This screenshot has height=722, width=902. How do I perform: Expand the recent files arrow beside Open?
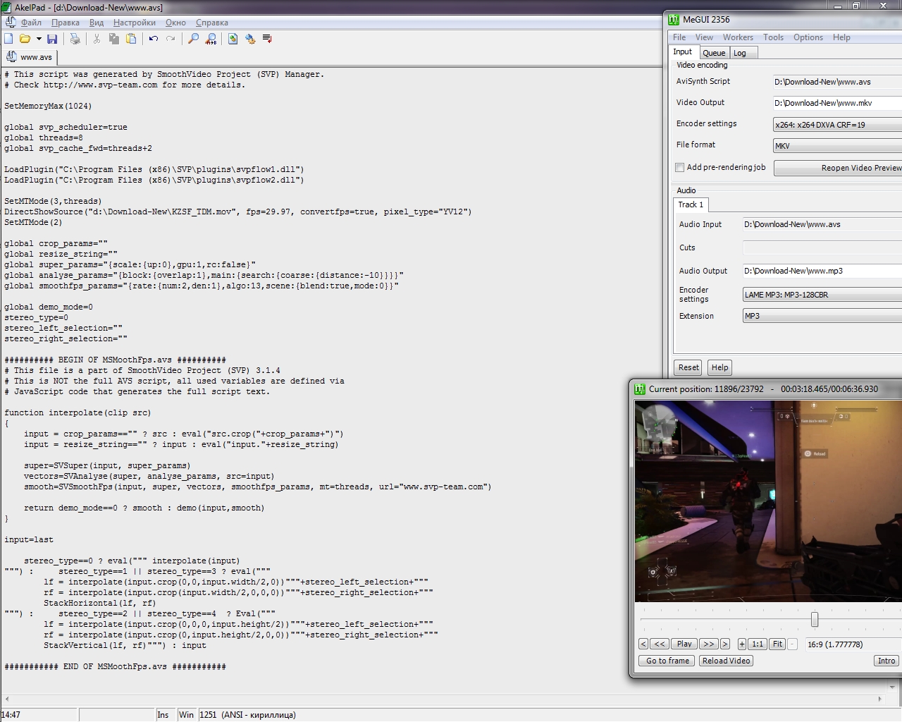point(39,39)
